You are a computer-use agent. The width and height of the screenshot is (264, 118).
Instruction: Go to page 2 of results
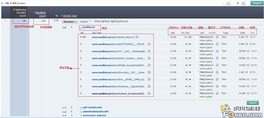tap(243, 3)
